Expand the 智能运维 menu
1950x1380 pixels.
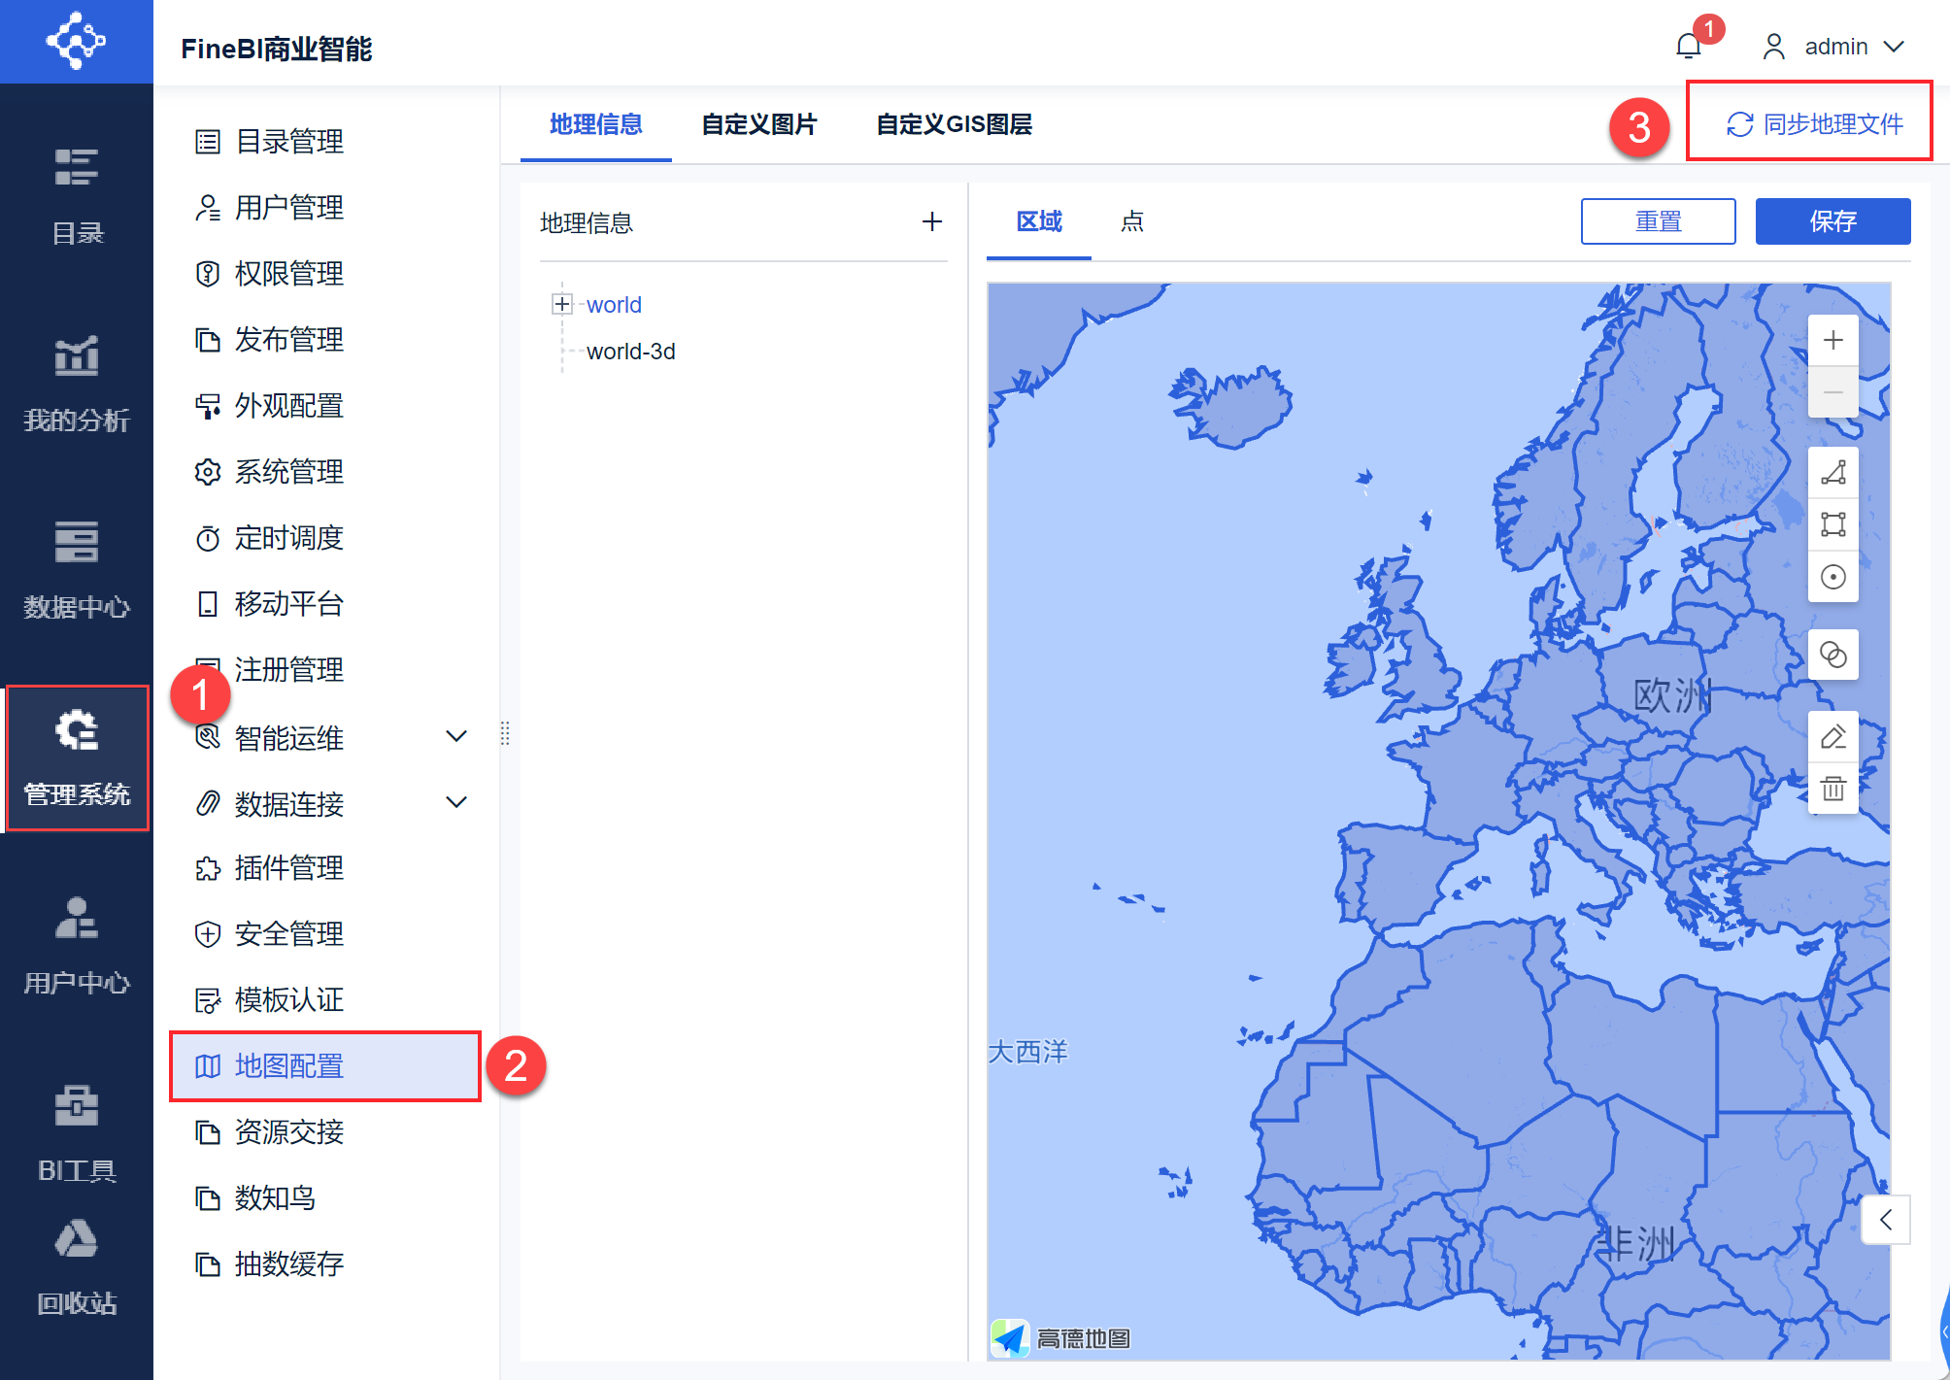pos(455,737)
